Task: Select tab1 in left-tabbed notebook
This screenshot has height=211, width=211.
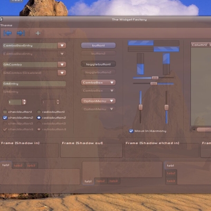Action: click(x=170, y=166)
